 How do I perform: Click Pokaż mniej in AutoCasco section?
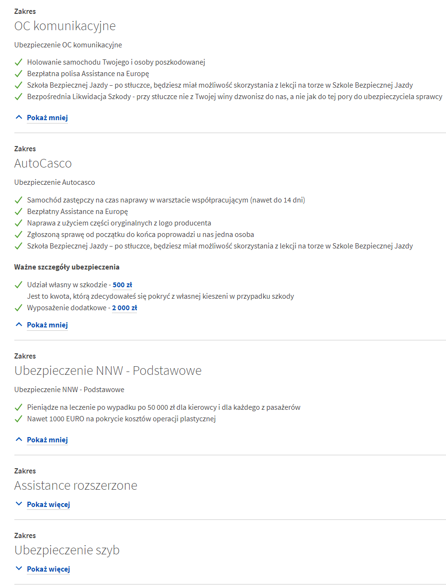(x=47, y=325)
